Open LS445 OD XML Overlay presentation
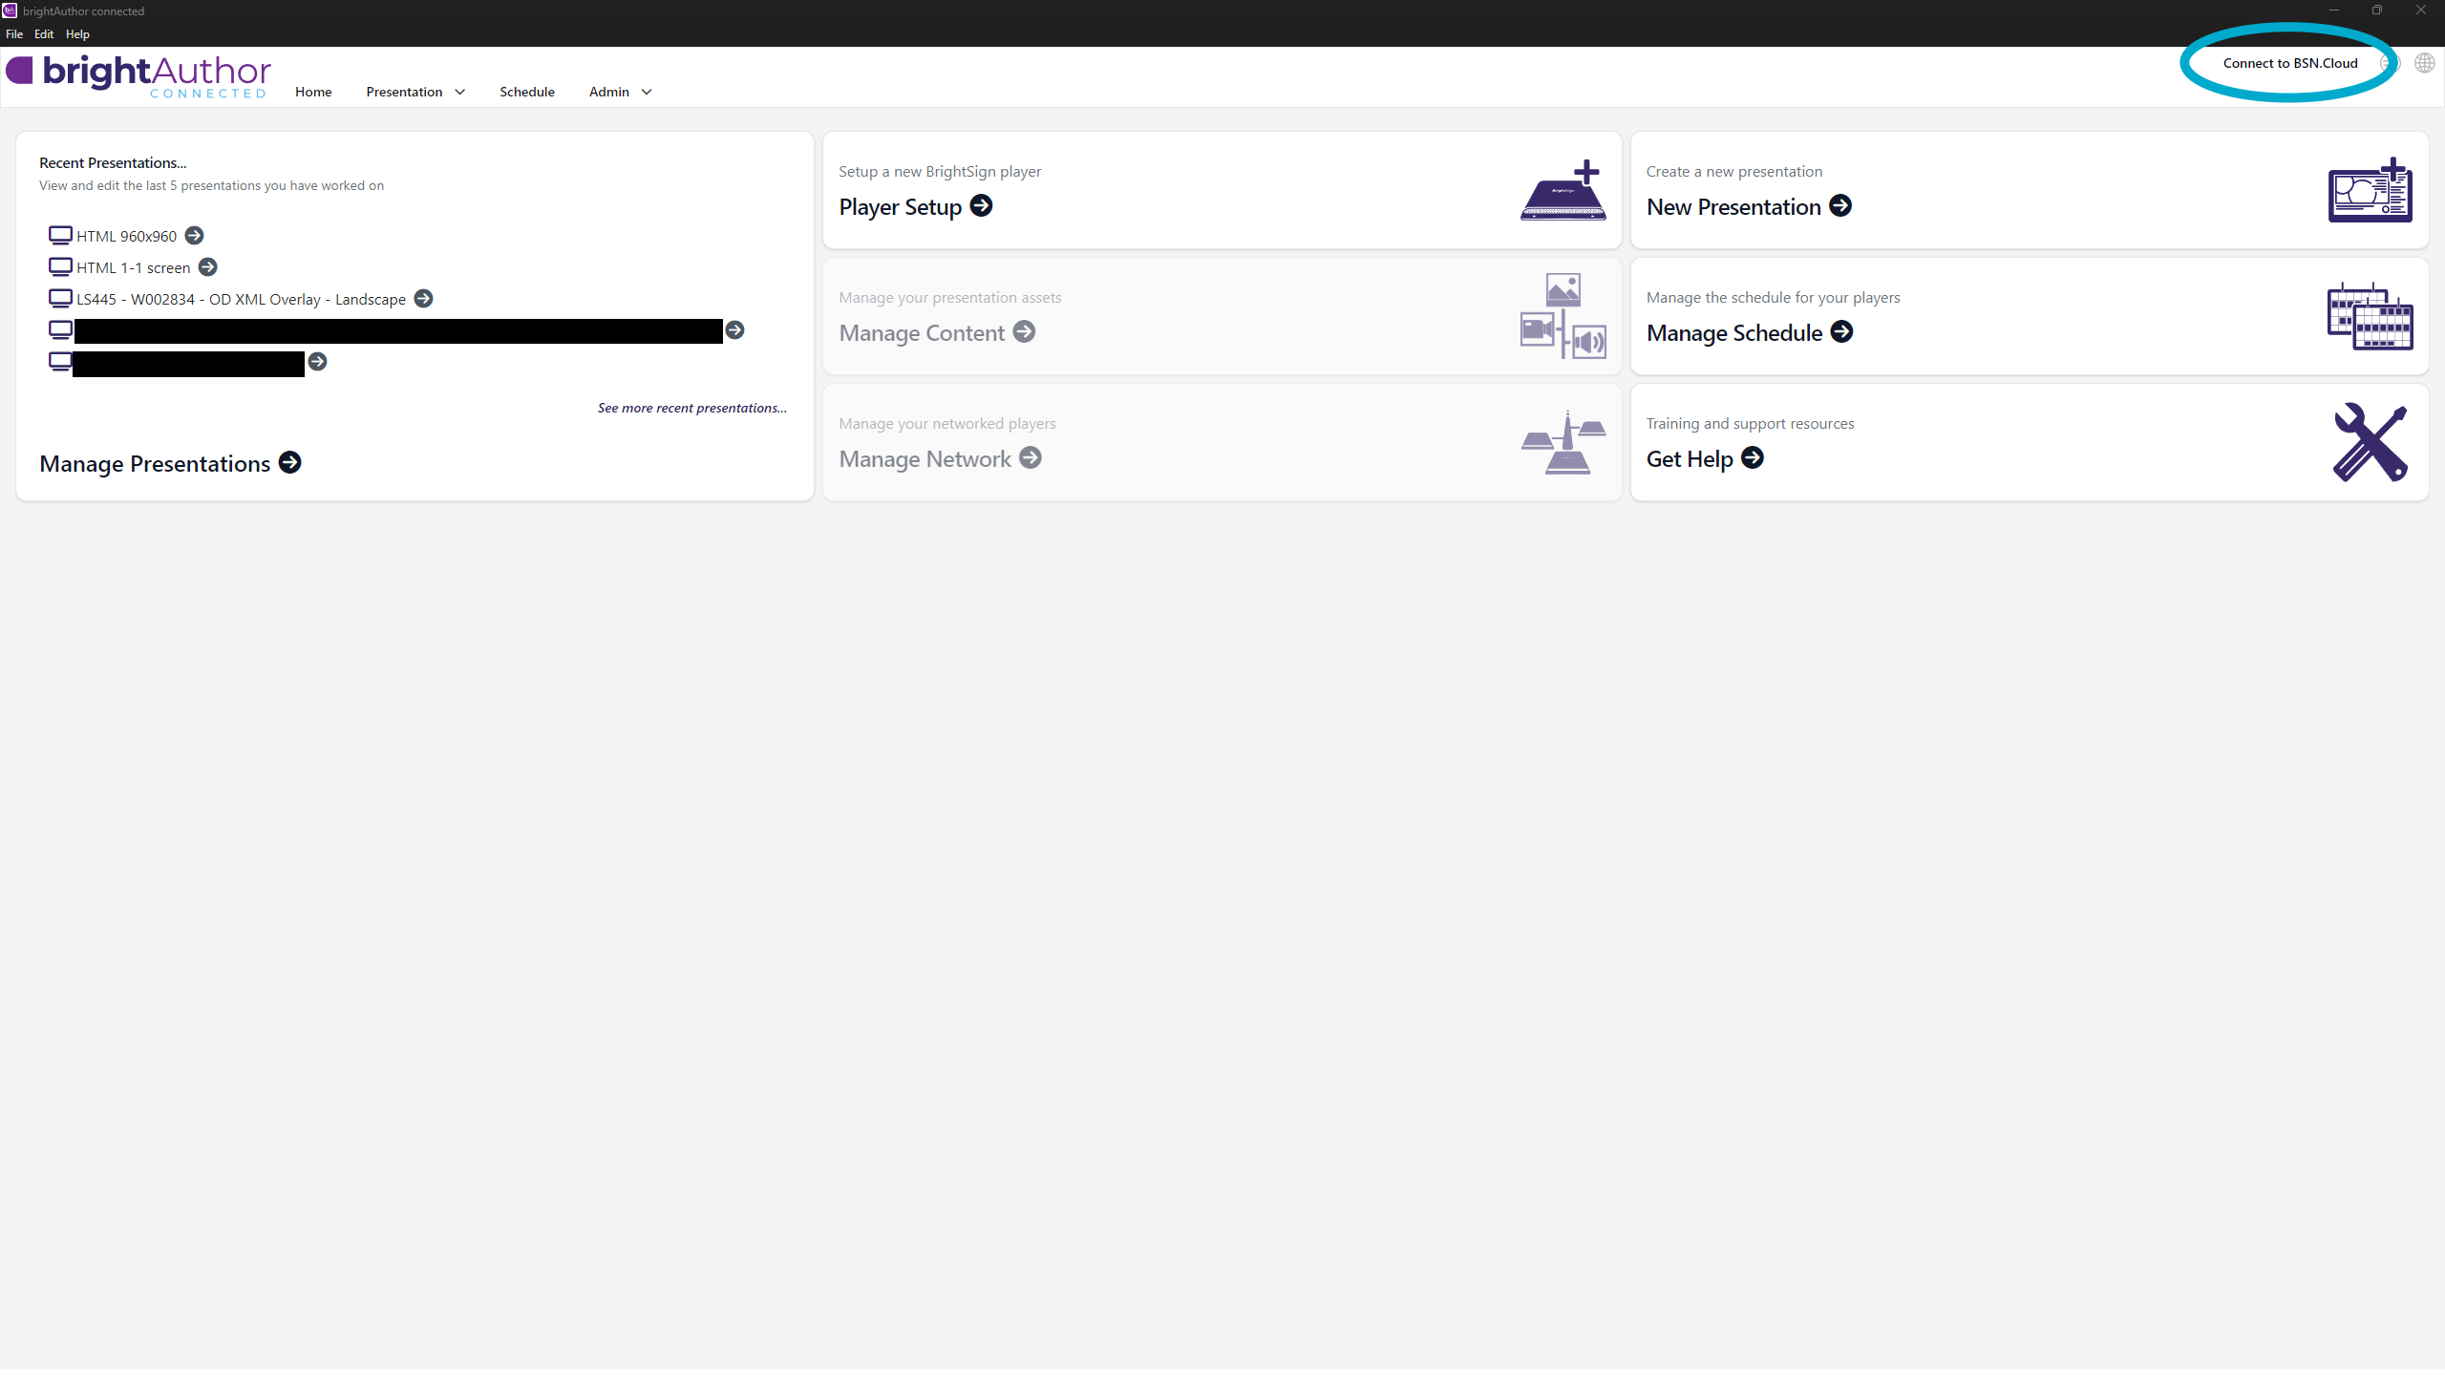Screen dimensions: 2445x1375 click(x=241, y=299)
